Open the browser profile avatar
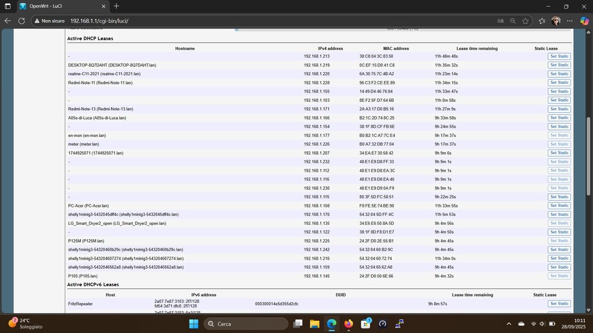 coord(556,20)
